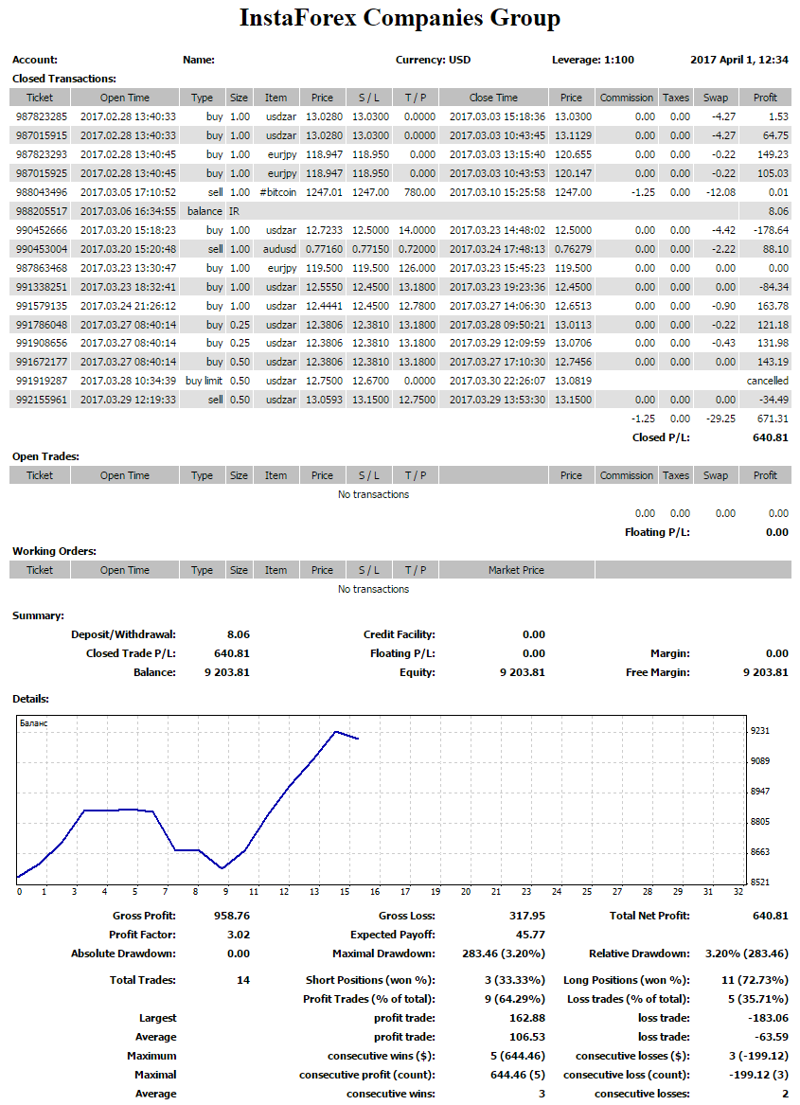Click the "cancelled" status text
Image resolution: width=800 pixels, height=1105 pixels.
click(768, 382)
